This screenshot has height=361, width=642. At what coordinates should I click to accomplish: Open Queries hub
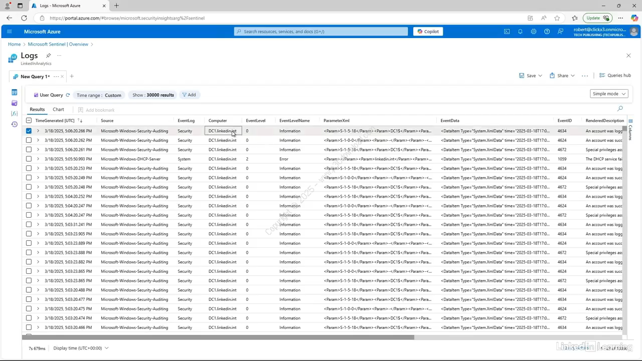click(615, 76)
